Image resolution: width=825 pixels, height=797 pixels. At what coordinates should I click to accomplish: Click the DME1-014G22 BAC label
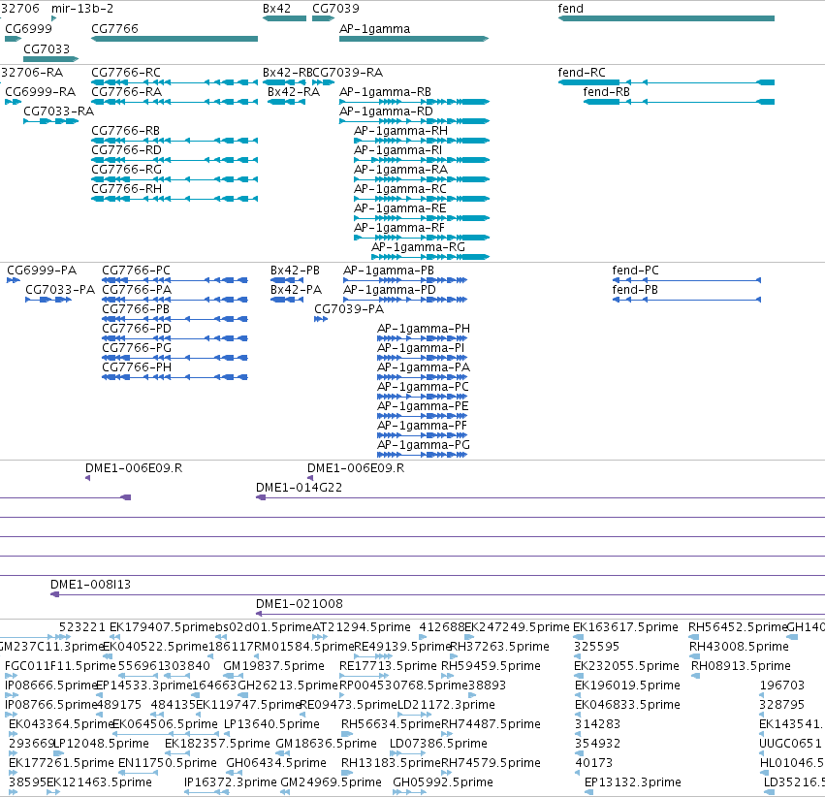pyautogui.click(x=299, y=488)
